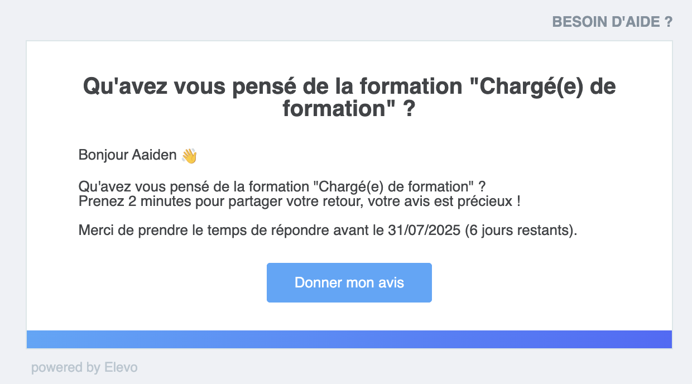692x384 pixels.
Task: Click the waving hand emoji
Action: (x=190, y=155)
